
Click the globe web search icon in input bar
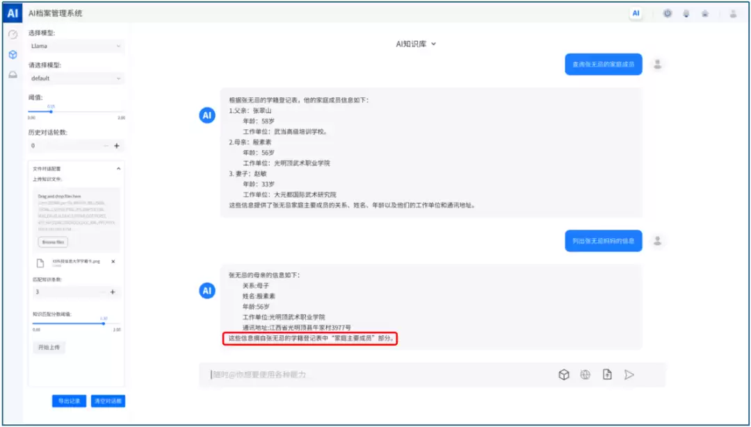point(586,375)
